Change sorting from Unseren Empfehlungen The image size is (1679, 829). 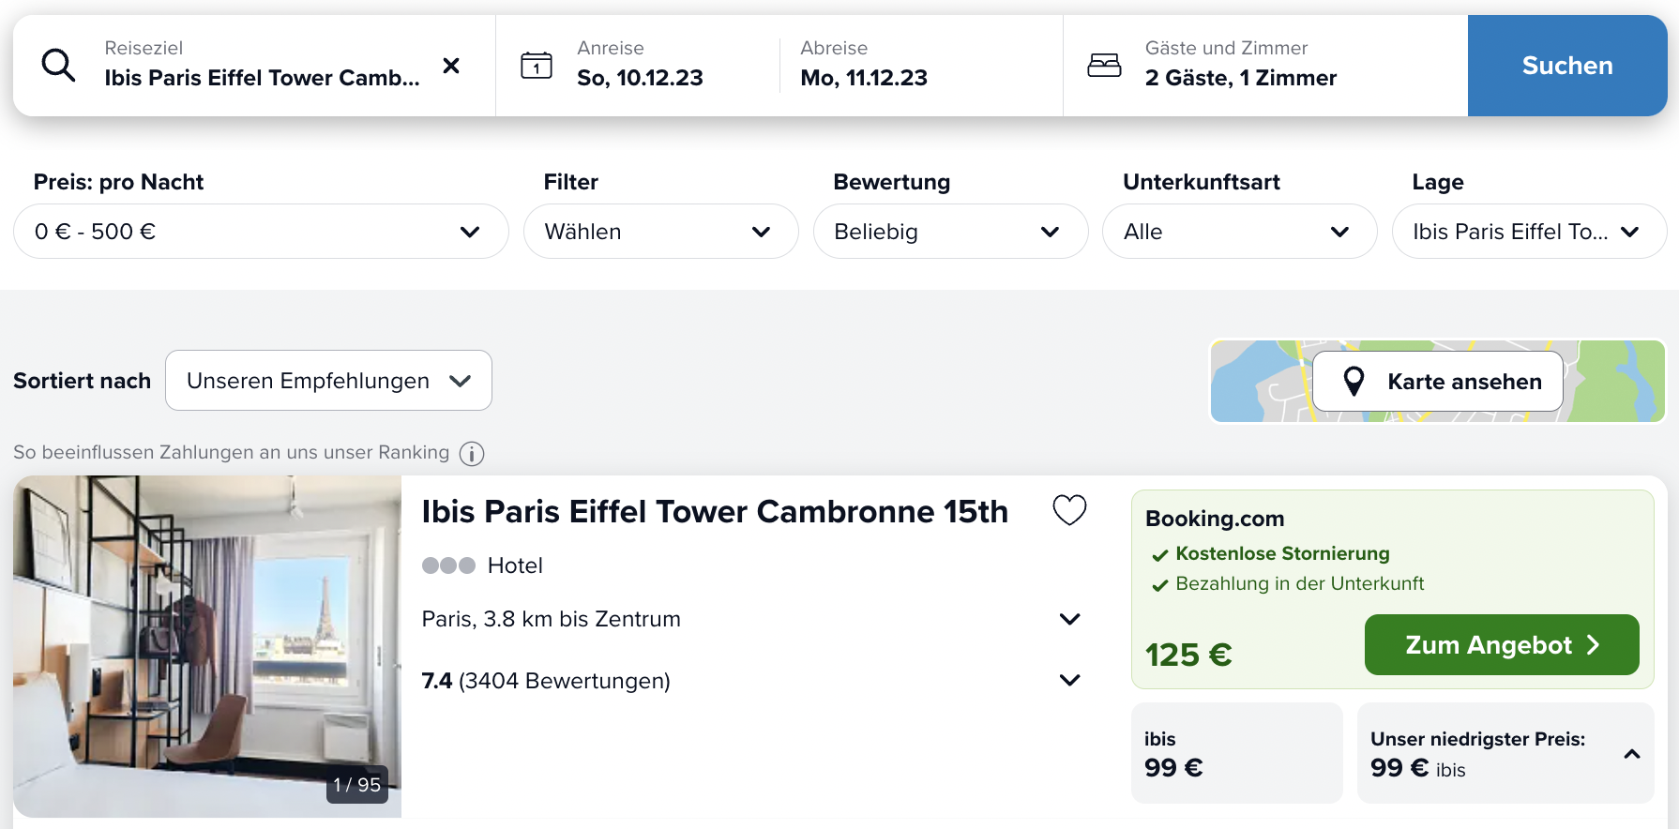pyautogui.click(x=328, y=381)
